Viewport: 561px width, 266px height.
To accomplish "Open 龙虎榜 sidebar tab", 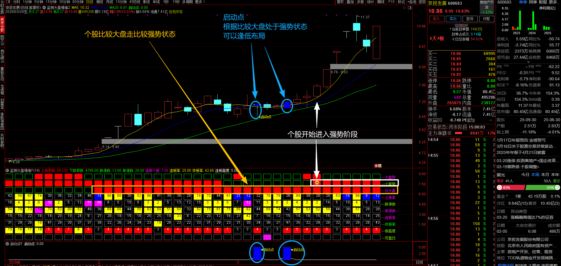I will pos(2,90).
